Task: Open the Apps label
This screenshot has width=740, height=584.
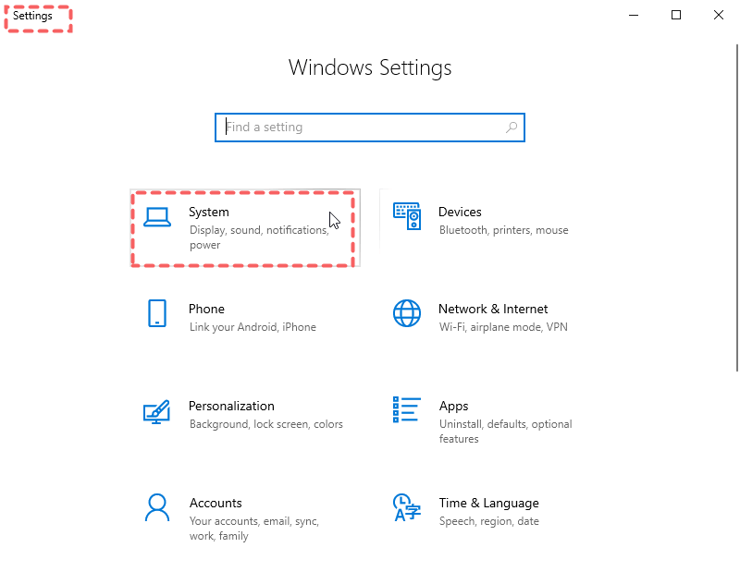Action: coord(453,407)
